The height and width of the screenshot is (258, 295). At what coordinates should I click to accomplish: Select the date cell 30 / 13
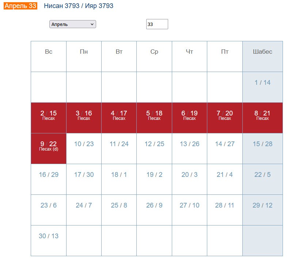point(49,236)
